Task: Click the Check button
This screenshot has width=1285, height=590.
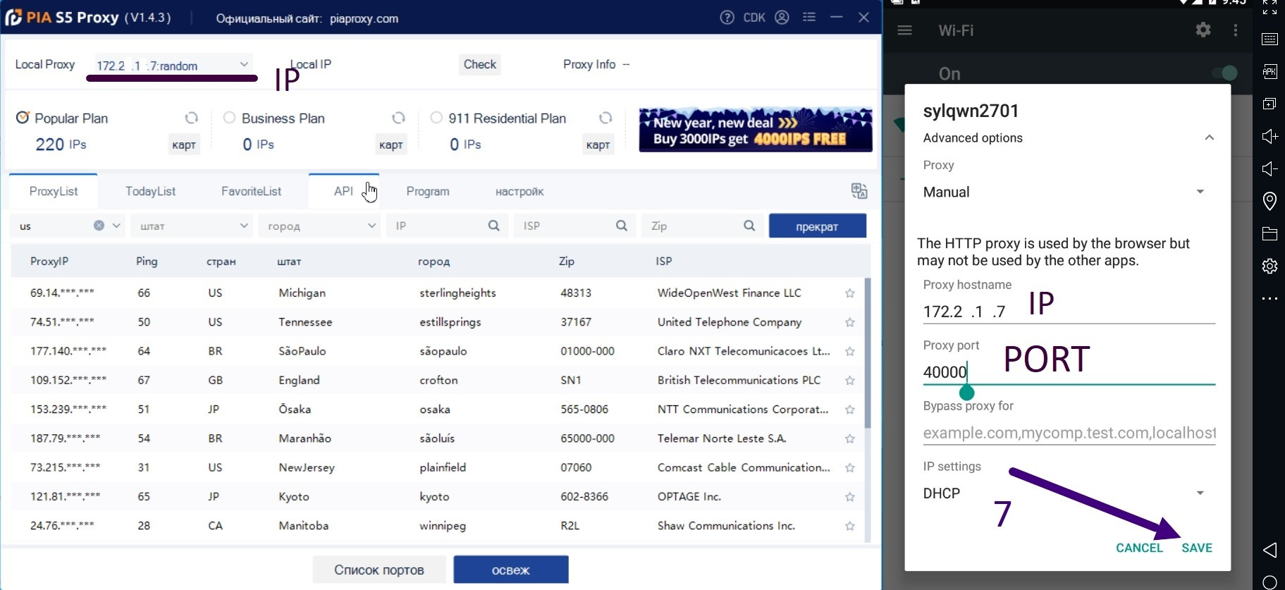Action: [480, 64]
